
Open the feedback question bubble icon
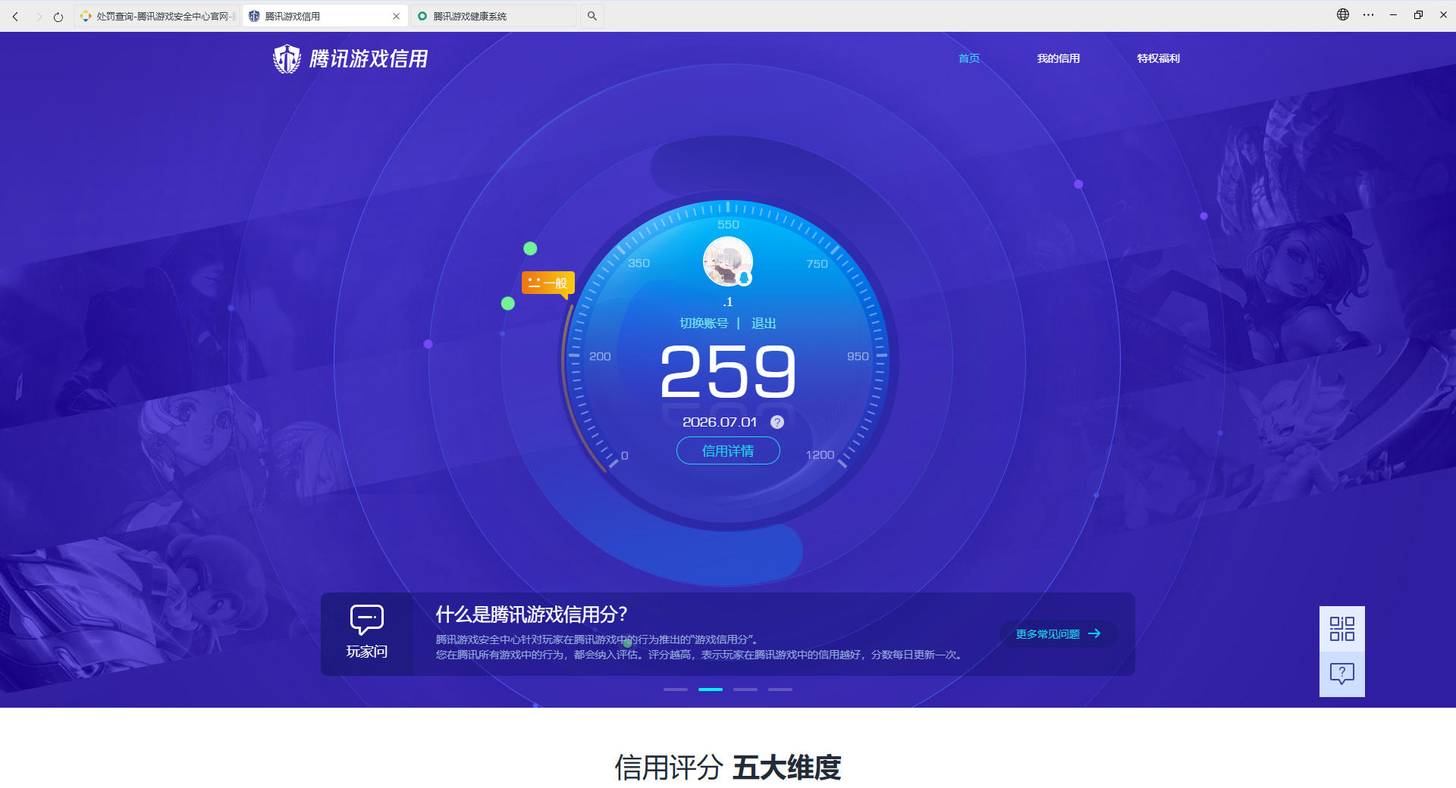pos(1342,674)
